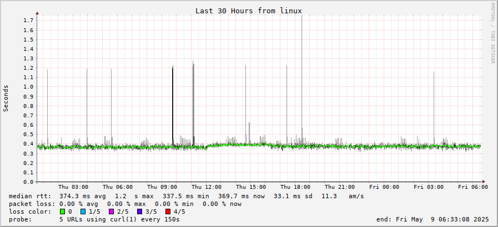498x227 pixels.
Task: Click the 1.2 y-axis value
Action: click(28, 68)
